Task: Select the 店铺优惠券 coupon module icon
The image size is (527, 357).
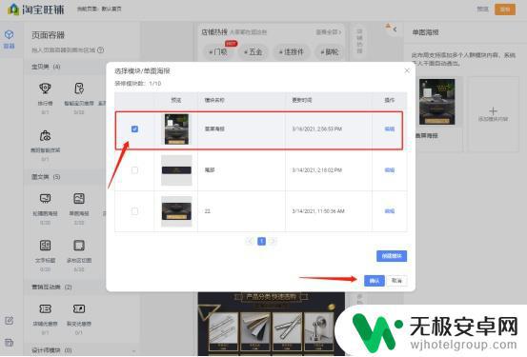Action: click(x=45, y=308)
